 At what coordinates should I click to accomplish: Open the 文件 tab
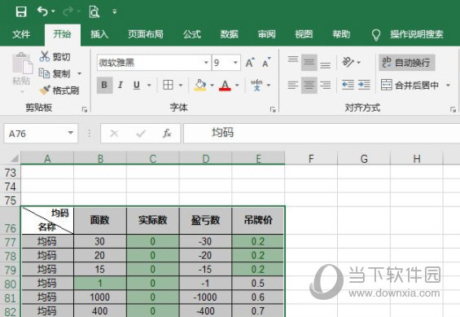[21, 34]
